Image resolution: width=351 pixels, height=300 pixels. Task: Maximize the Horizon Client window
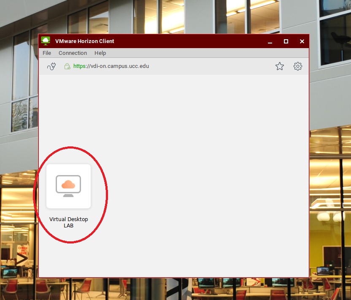tap(286, 41)
